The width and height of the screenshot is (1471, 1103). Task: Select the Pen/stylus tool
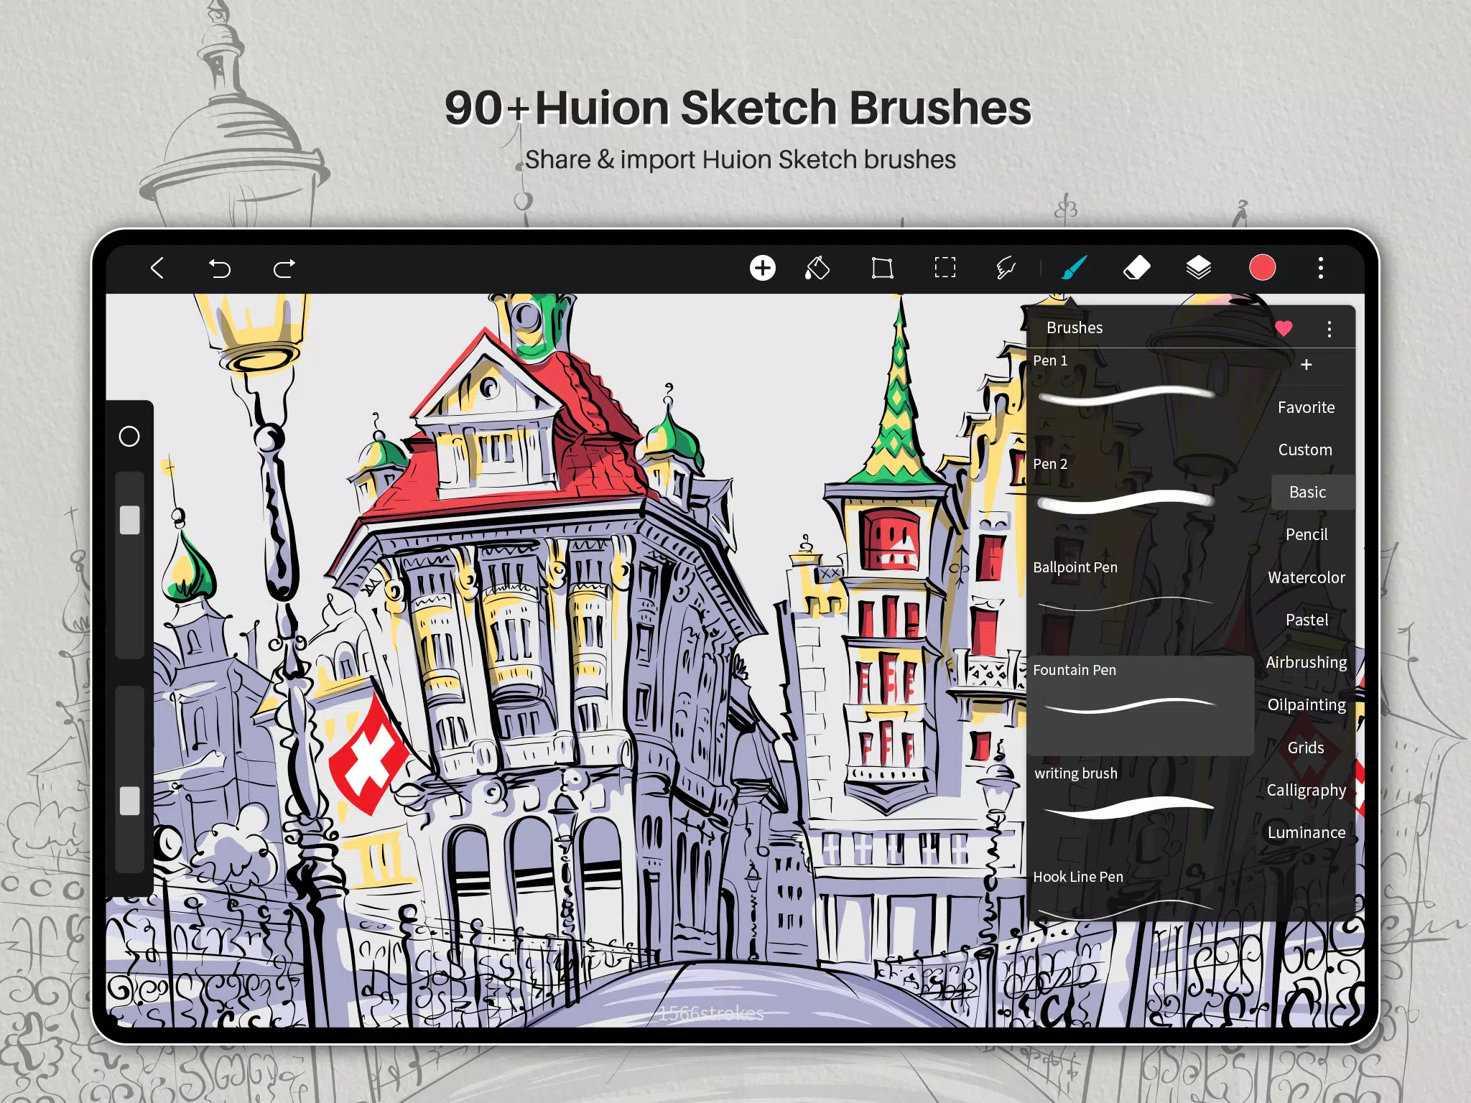(x=1074, y=269)
